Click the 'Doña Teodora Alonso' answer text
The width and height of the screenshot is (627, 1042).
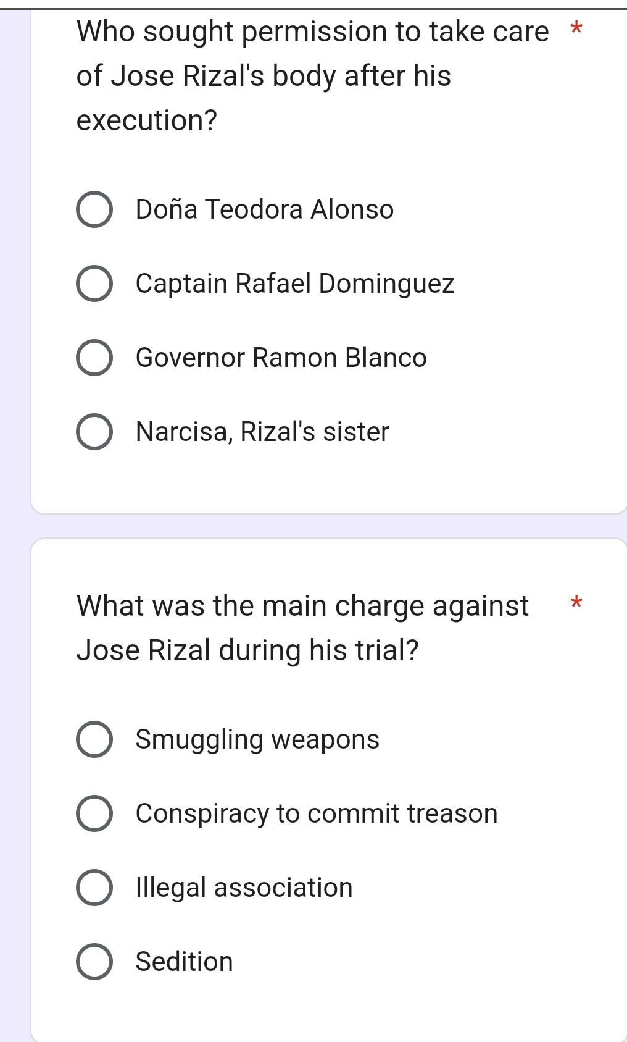(x=264, y=210)
